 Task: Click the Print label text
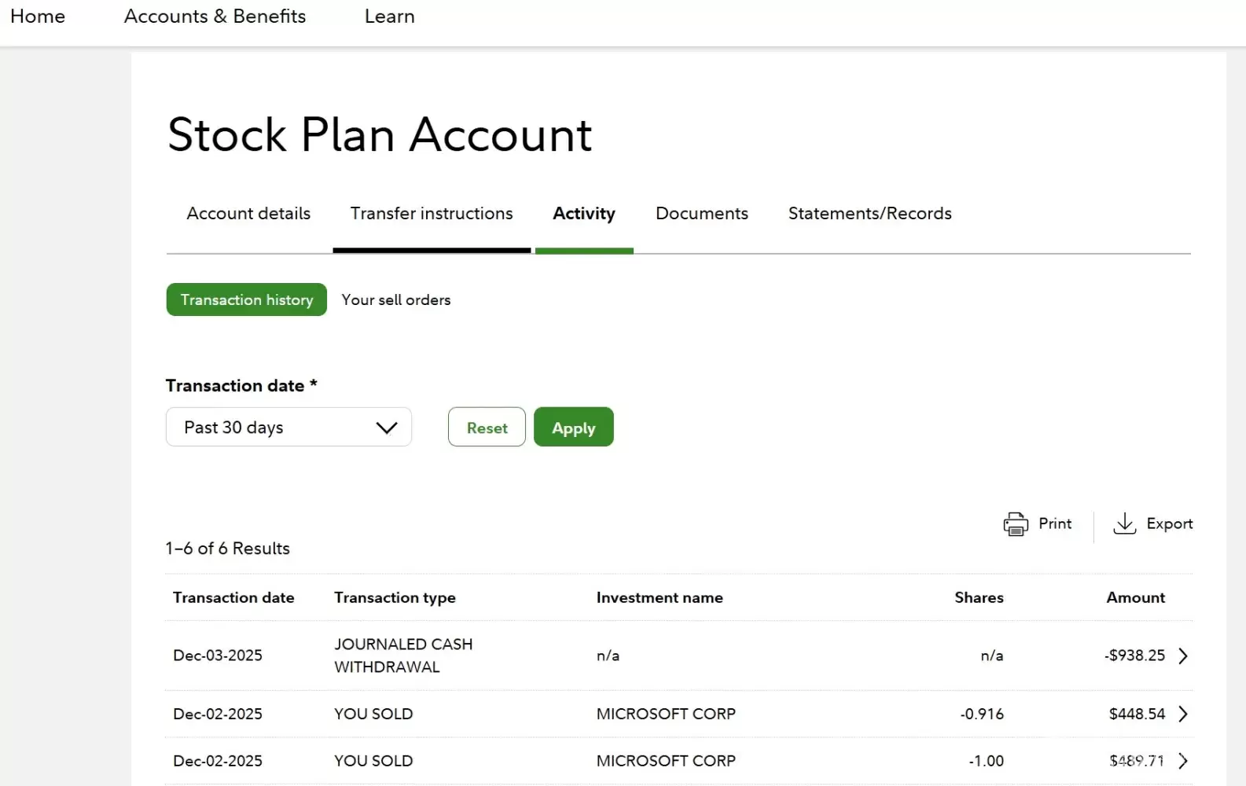click(x=1054, y=524)
